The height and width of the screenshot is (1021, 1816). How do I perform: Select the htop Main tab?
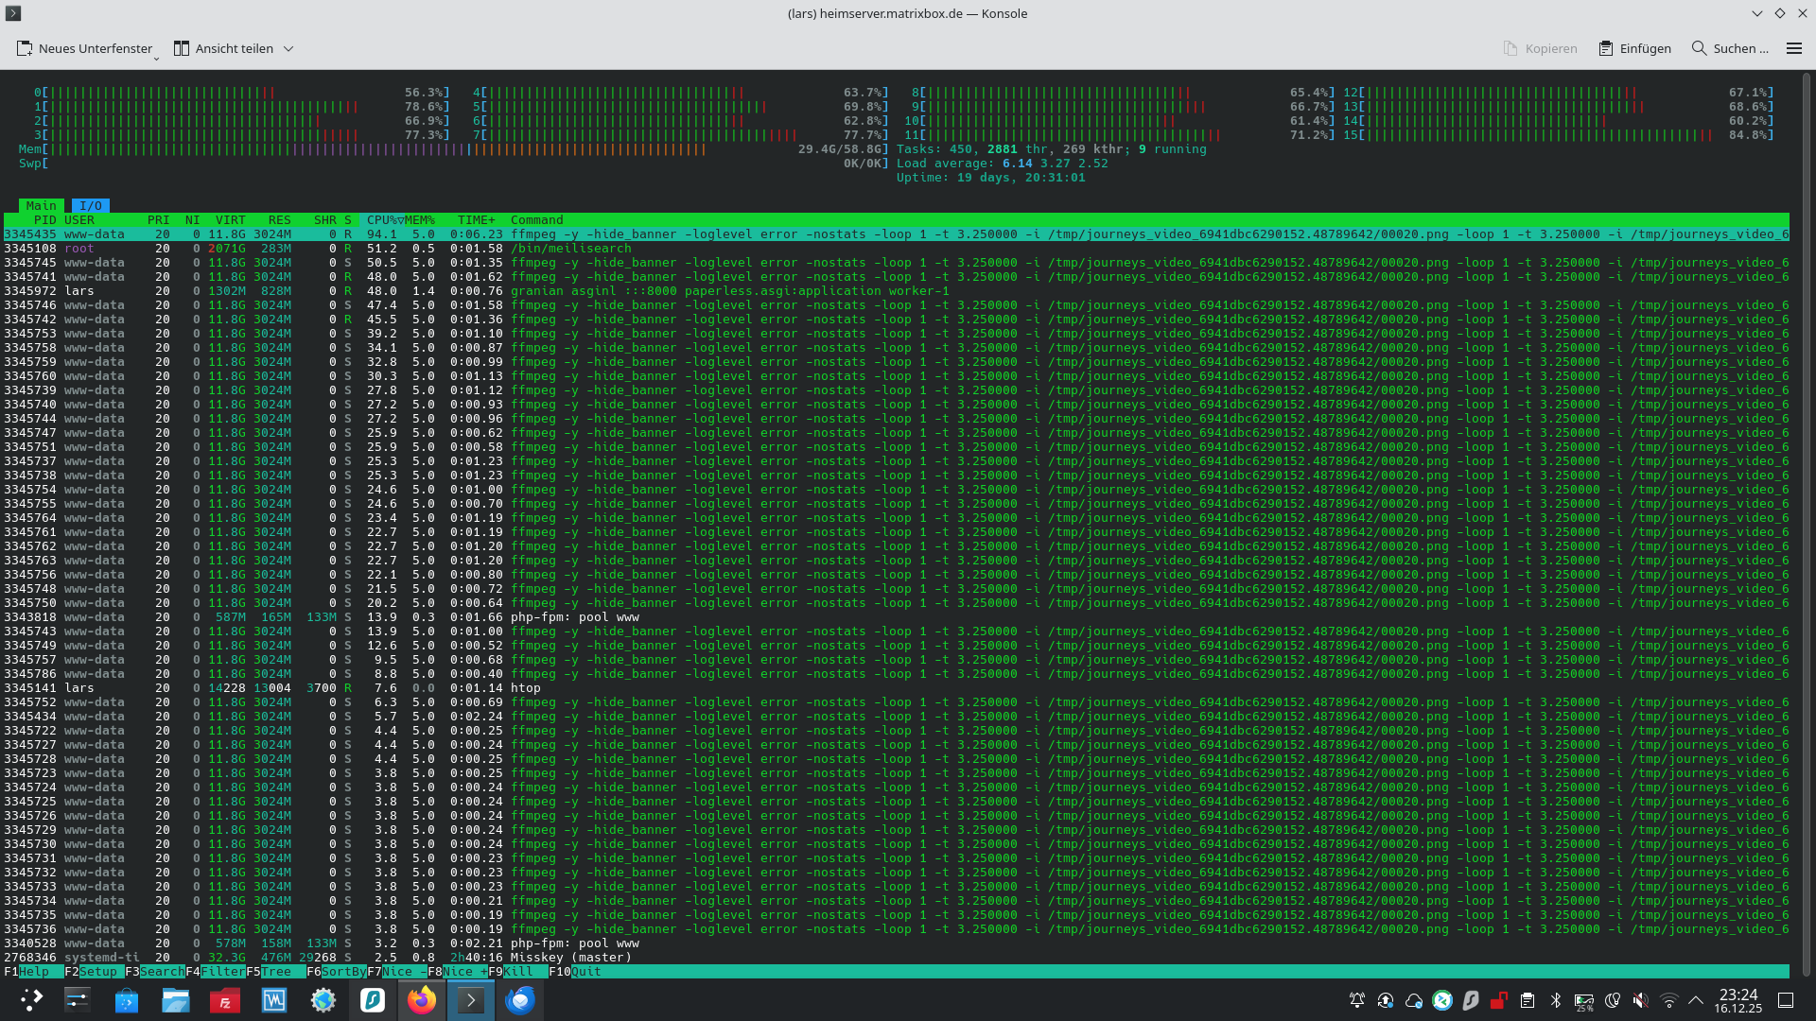tap(41, 205)
